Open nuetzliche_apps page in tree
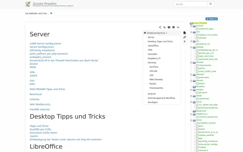This screenshot has width=243, height=152. click(206, 29)
